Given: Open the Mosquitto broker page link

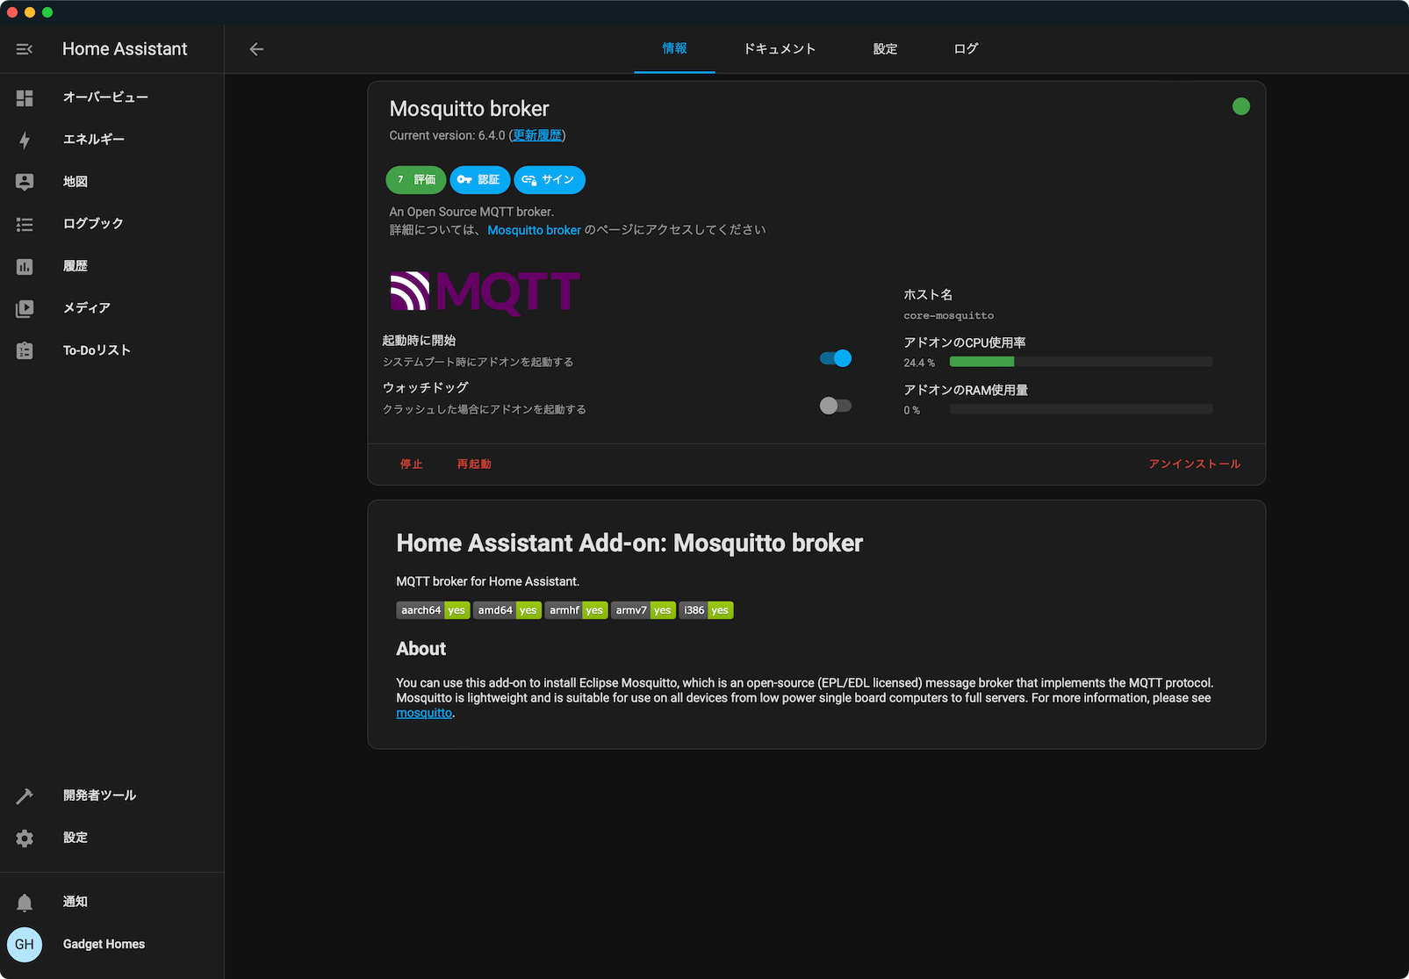Looking at the screenshot, I should pos(534,230).
